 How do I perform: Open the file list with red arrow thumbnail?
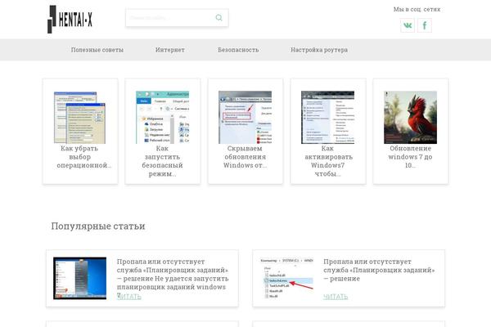click(286, 278)
